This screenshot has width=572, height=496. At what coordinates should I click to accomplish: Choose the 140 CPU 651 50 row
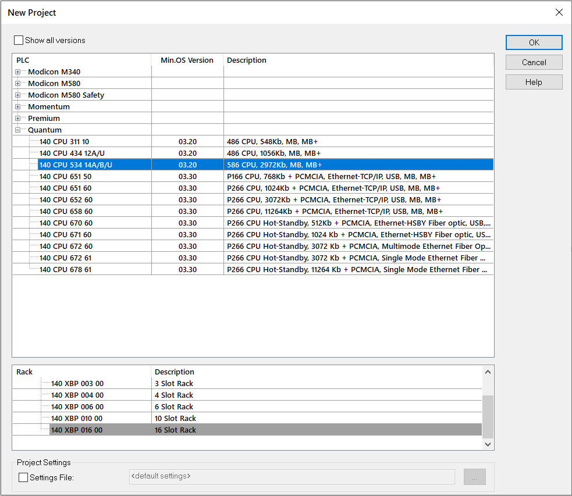[253, 176]
